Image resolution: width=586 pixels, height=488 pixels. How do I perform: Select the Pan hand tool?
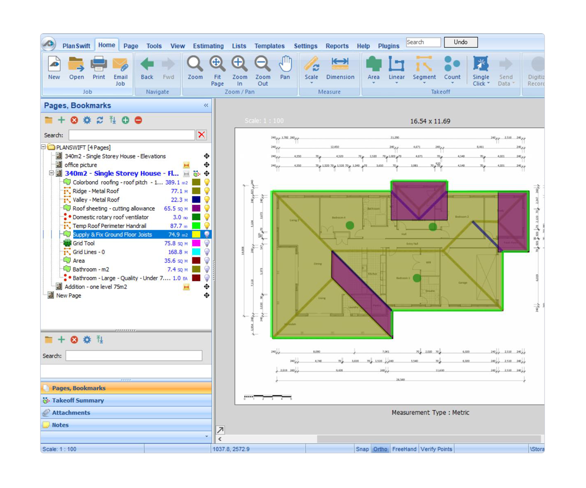(x=285, y=64)
